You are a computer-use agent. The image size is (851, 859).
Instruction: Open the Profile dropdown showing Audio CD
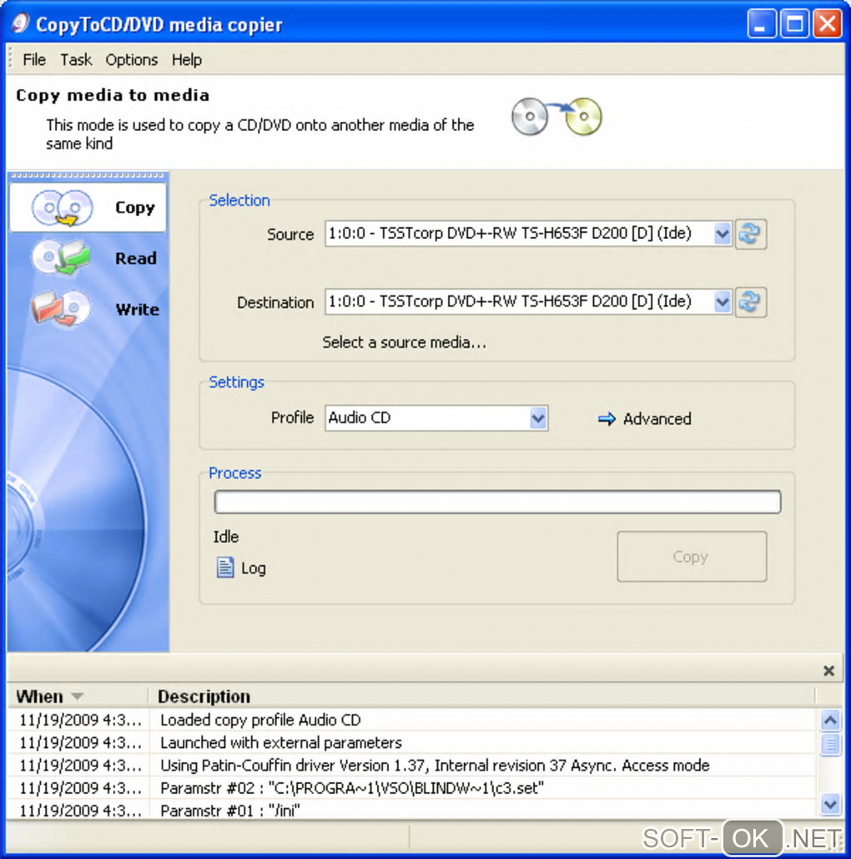538,418
